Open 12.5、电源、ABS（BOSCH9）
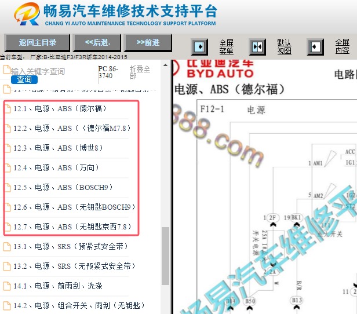The image size is (357, 314). pos(63,188)
